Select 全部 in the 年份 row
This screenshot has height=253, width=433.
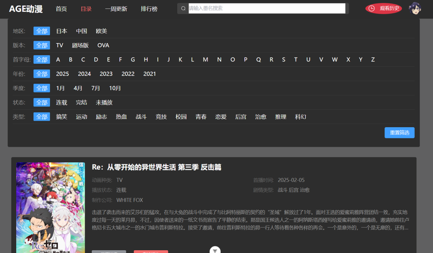42,74
